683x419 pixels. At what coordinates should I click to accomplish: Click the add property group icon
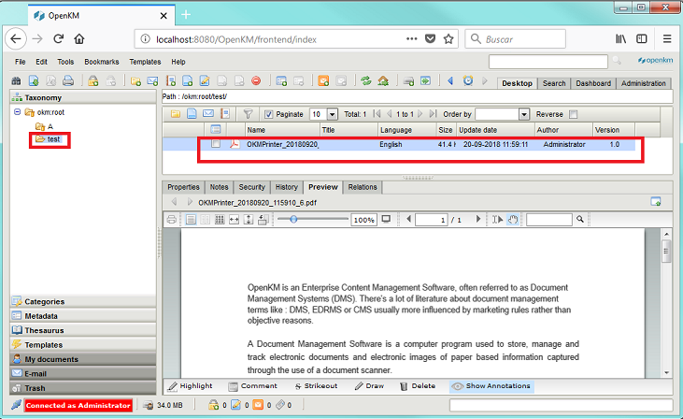click(281, 80)
